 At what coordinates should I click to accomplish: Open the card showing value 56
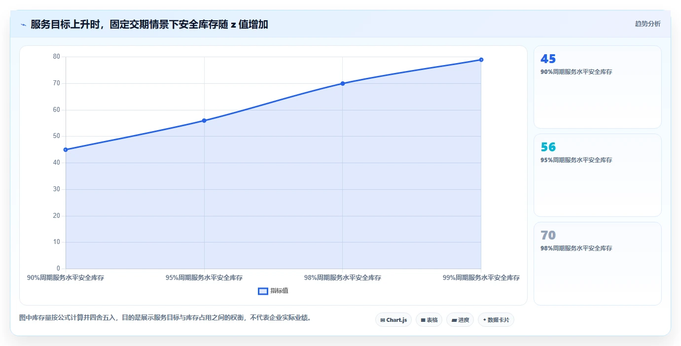pyautogui.click(x=598, y=175)
